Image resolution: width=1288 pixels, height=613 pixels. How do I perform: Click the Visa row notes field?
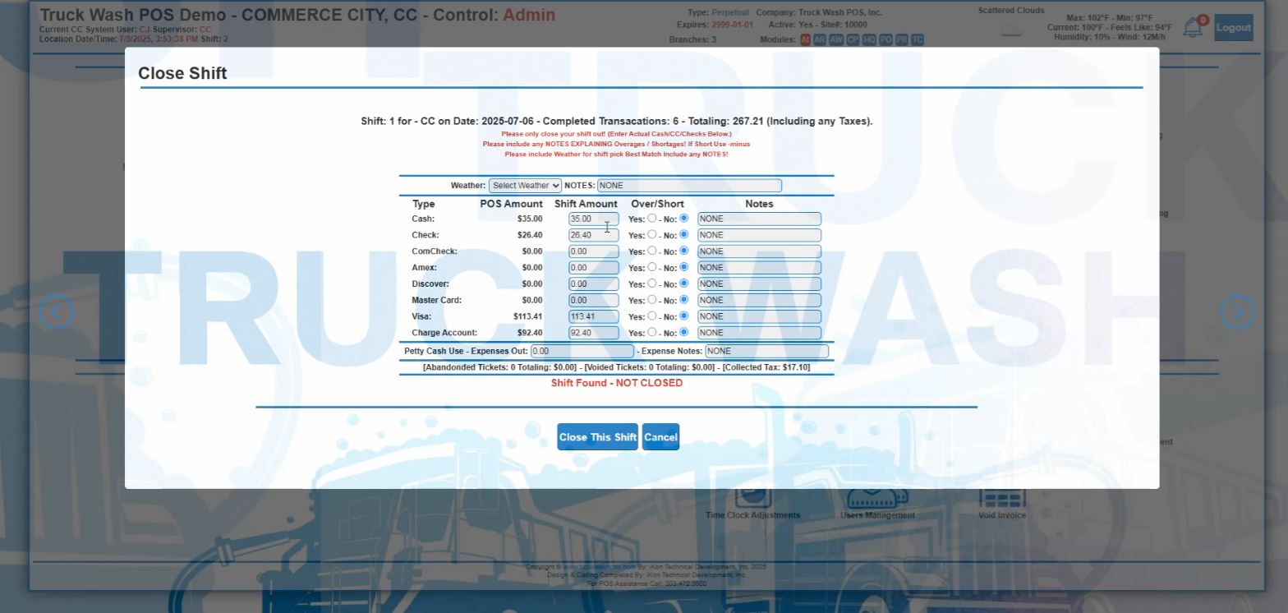point(759,316)
